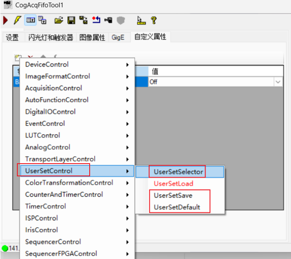Click the add new property icon
The height and width of the screenshot is (259, 291).
pos(17,58)
